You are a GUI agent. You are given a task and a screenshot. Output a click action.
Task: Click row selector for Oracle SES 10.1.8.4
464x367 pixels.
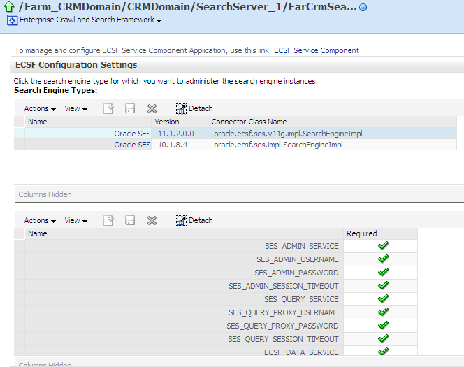coord(20,145)
